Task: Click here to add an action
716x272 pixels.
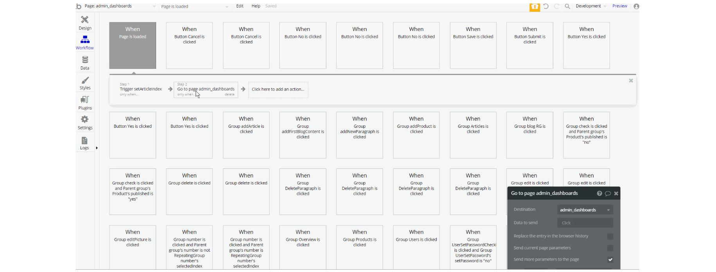Action: tap(278, 89)
